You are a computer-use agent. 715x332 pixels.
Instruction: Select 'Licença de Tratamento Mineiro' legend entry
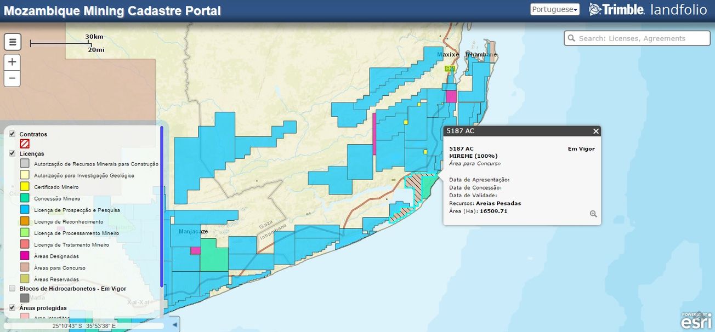[71, 244]
